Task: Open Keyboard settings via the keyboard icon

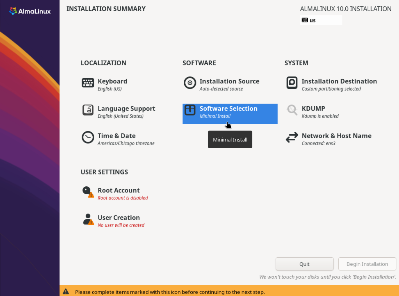Action: (x=88, y=83)
